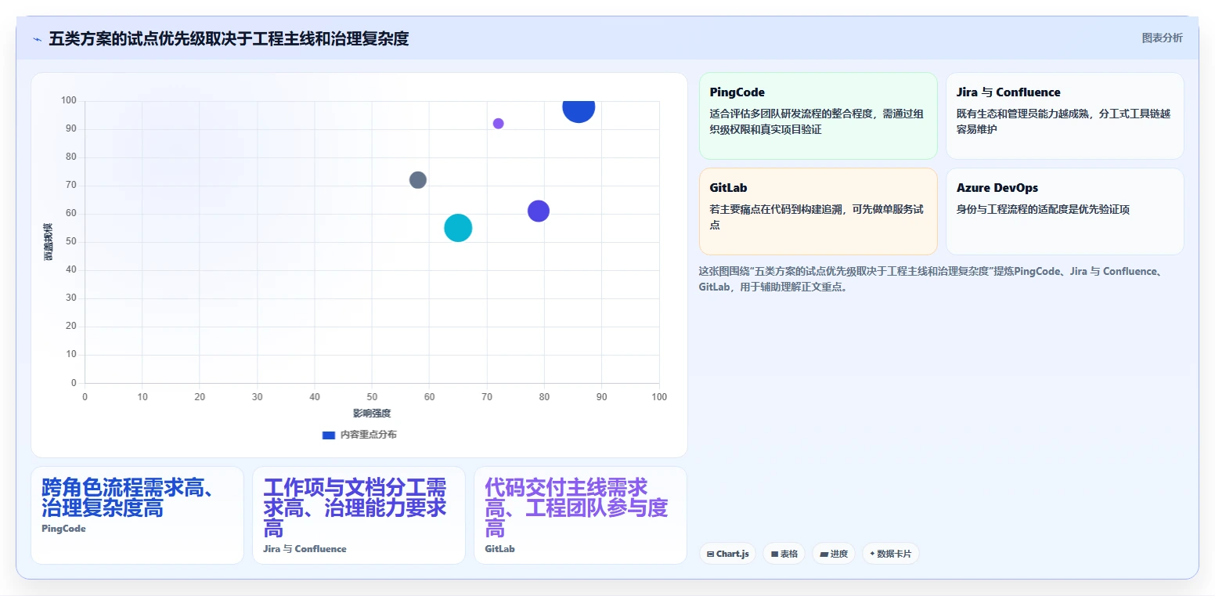Viewport: 1215px width, 596px height.
Task: Click the 内容重点分布 legend label
Action: click(368, 435)
